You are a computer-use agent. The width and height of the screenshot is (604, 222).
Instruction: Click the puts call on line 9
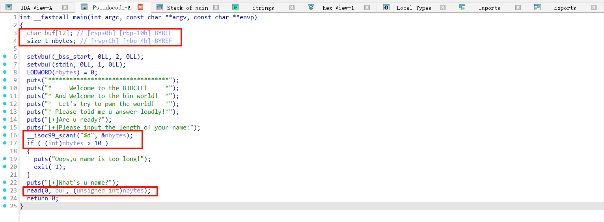34,80
